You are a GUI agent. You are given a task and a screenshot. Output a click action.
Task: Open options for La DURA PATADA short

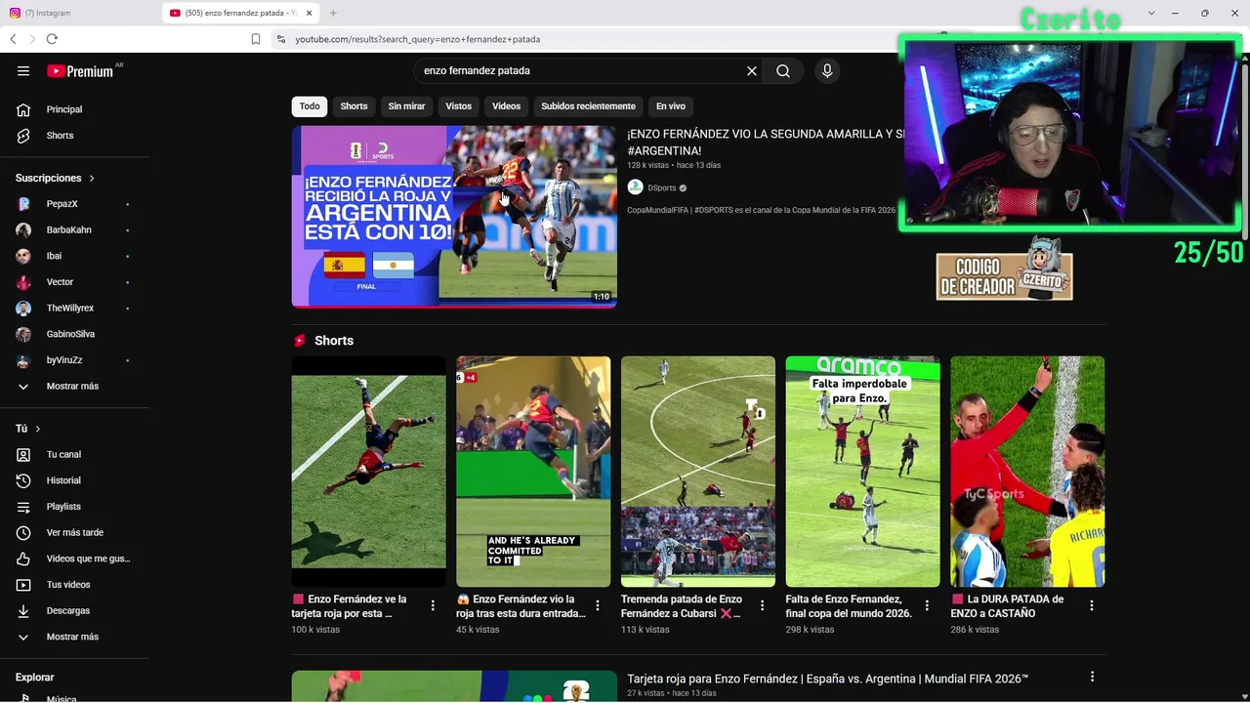(x=1092, y=606)
